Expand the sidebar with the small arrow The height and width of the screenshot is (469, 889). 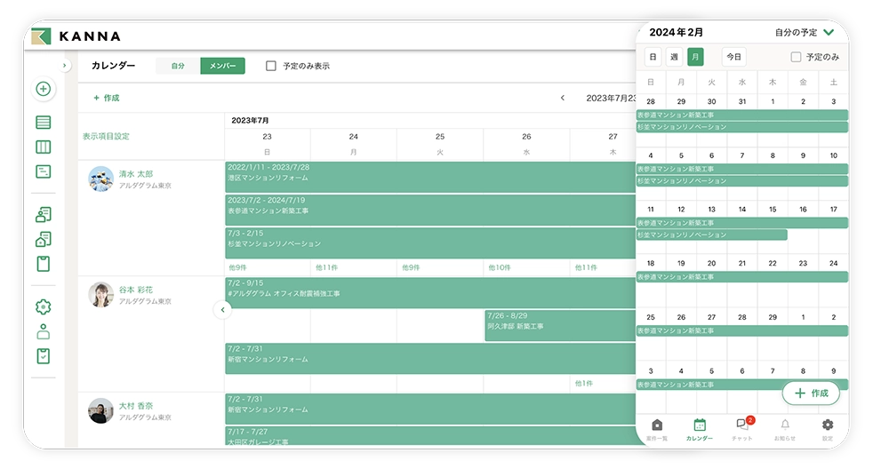[65, 66]
